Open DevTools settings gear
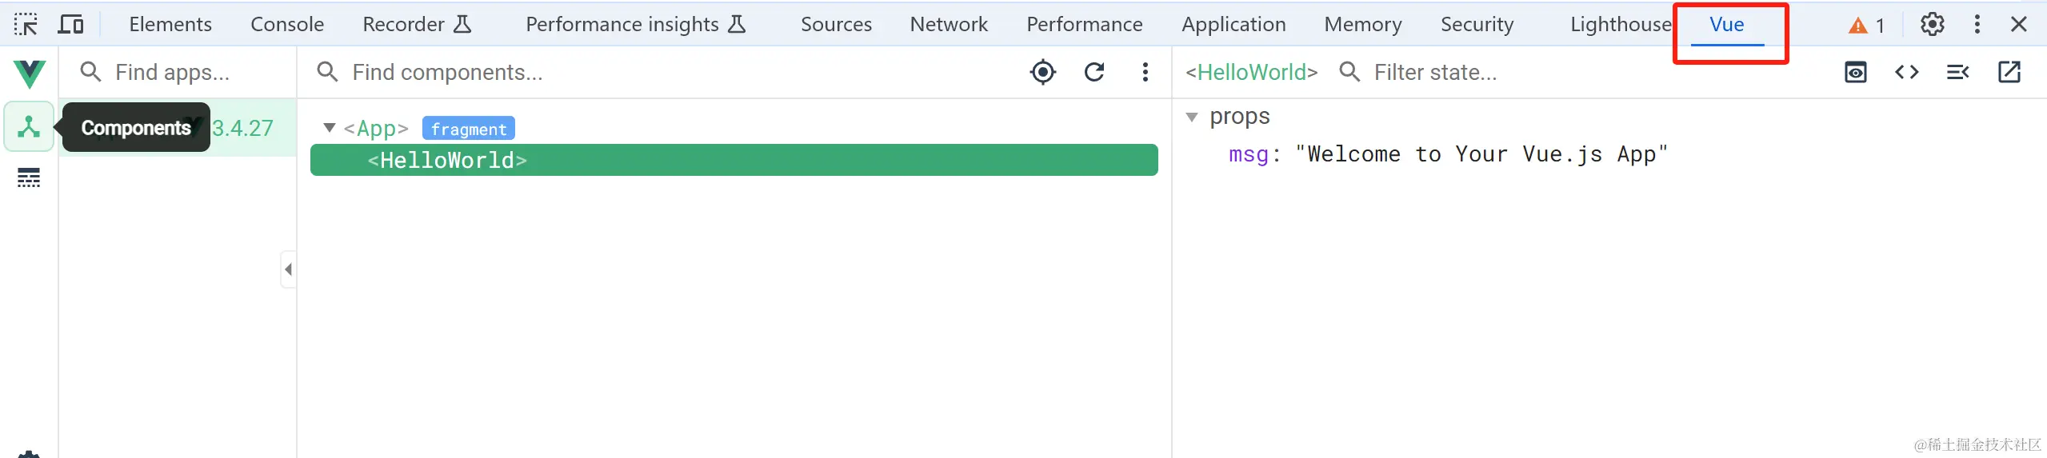 coord(1933,24)
